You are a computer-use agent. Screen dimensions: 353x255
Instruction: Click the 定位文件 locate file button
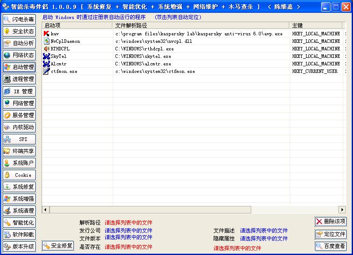(330, 234)
